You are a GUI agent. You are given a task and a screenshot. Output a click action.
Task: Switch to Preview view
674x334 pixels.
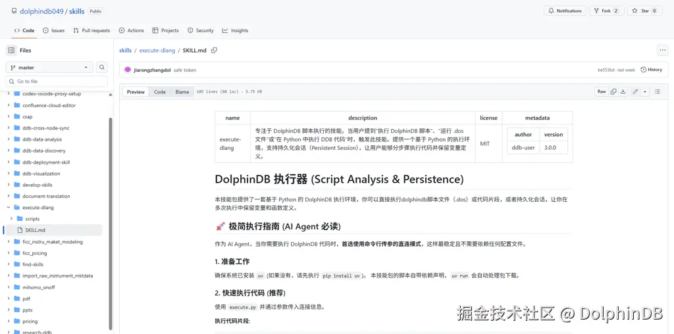click(136, 92)
